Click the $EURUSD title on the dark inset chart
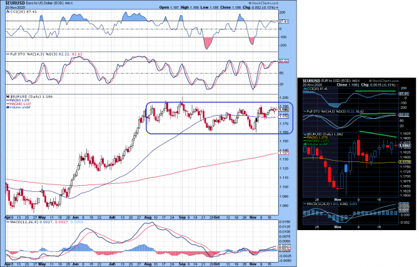 pos(311,81)
